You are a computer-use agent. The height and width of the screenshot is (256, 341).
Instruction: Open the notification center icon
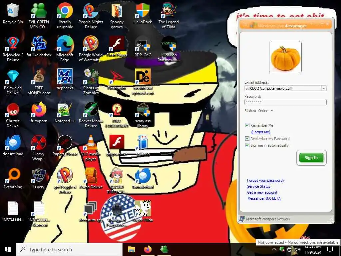click(x=330, y=249)
